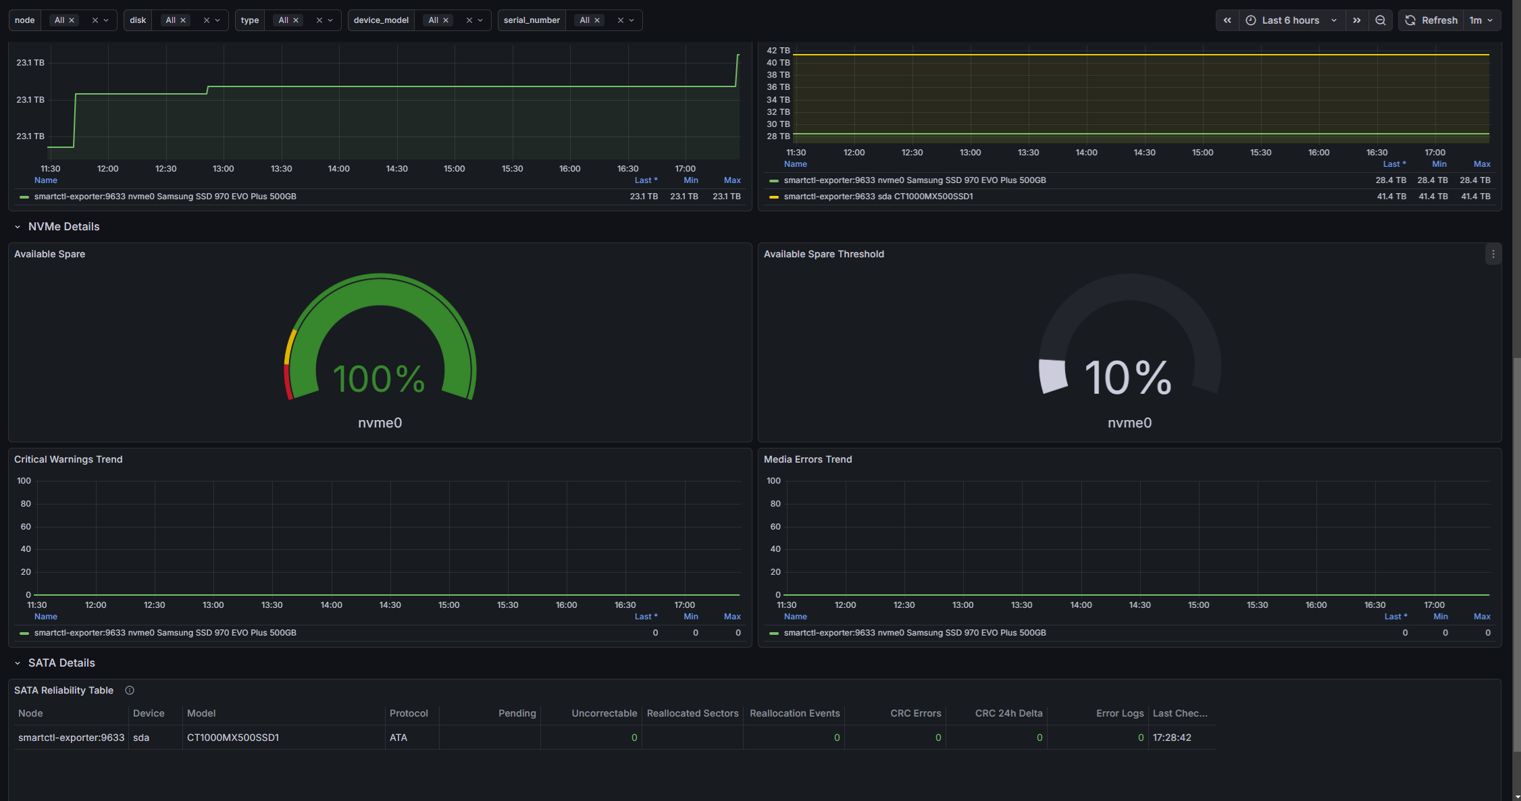This screenshot has height=801, width=1521.
Task: Sort table by CRC Errors column header
Action: coord(915,713)
